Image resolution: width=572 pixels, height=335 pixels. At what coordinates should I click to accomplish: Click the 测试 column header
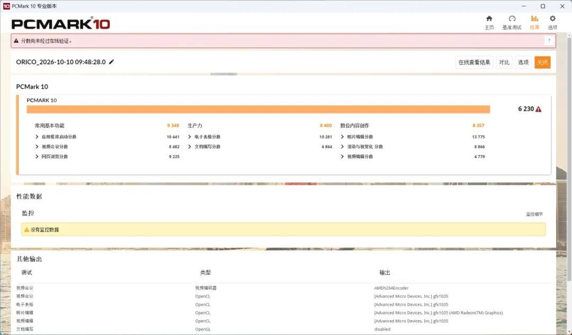(x=26, y=272)
